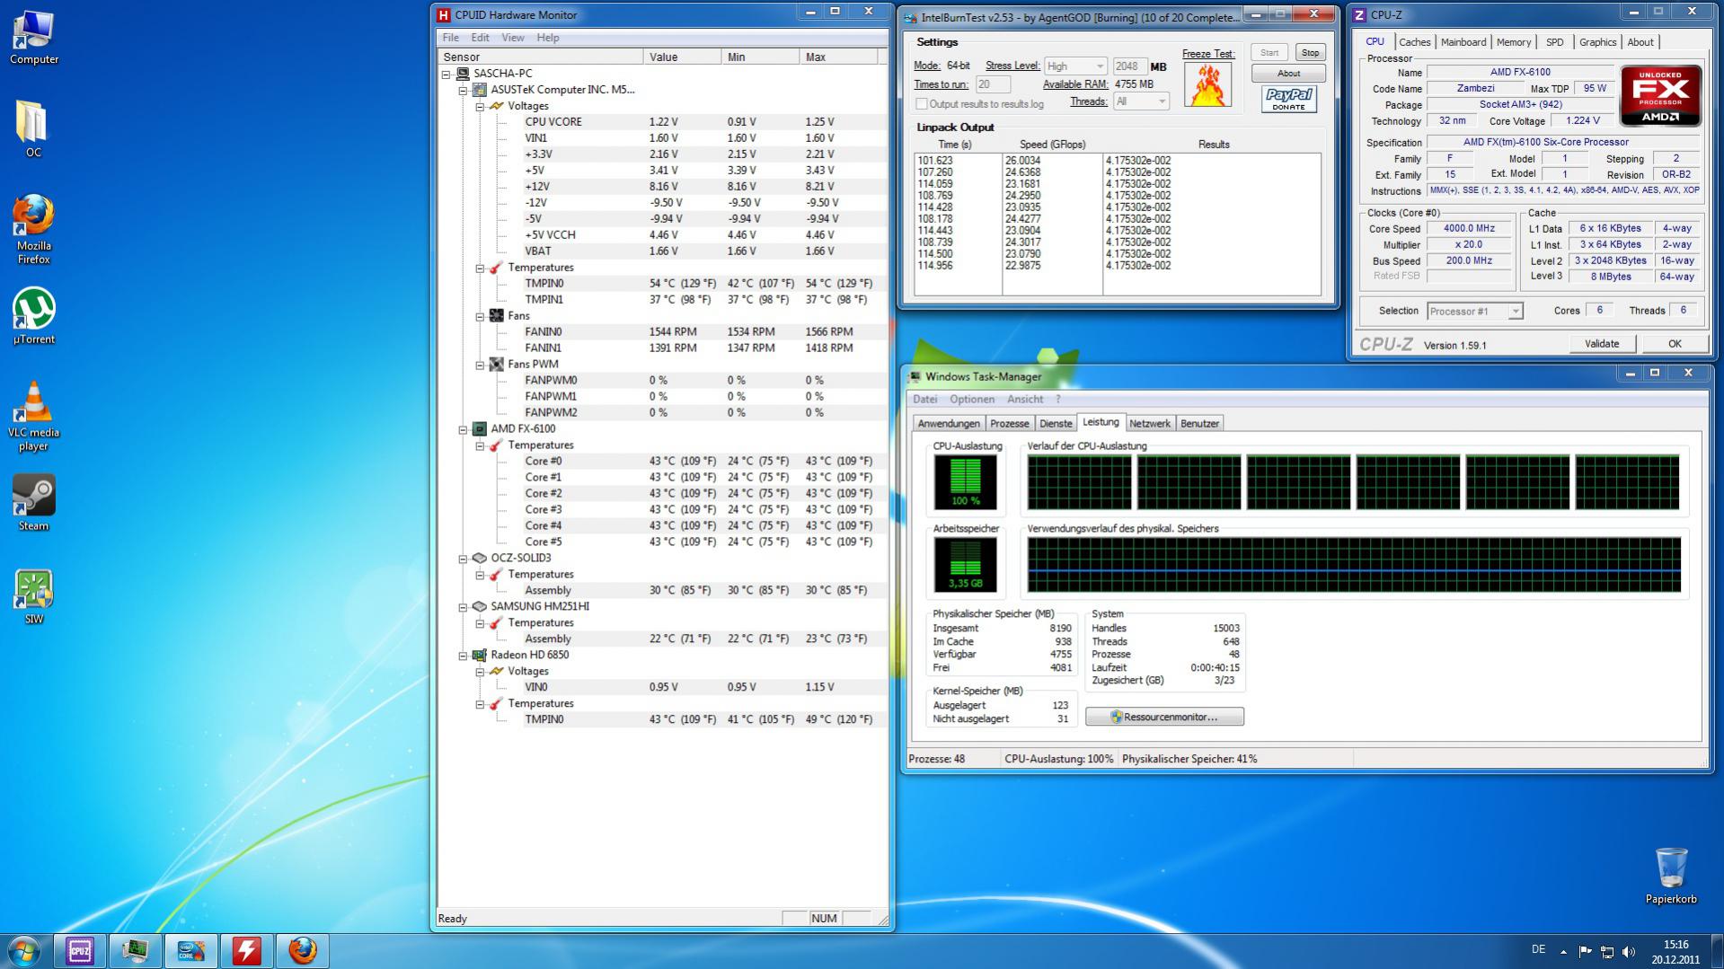Select the Core #3 temperature row
The height and width of the screenshot is (969, 1724).
[704, 510]
